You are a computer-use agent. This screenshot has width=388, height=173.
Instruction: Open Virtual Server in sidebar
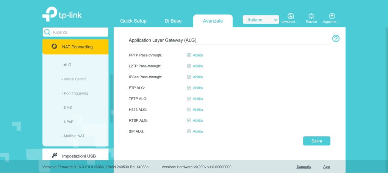(75, 79)
